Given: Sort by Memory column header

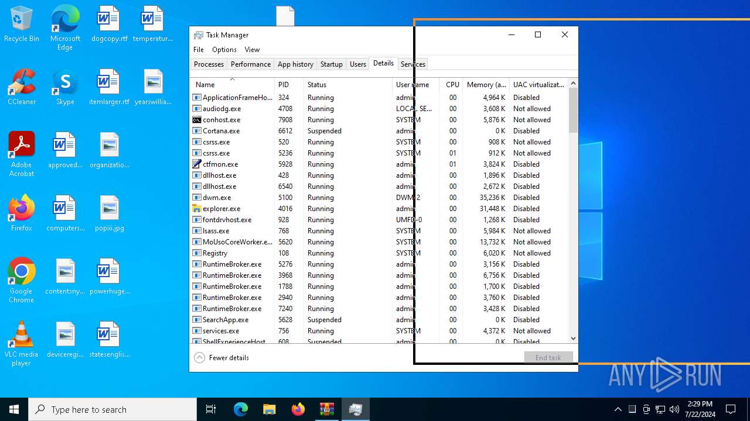Looking at the screenshot, I should [486, 85].
